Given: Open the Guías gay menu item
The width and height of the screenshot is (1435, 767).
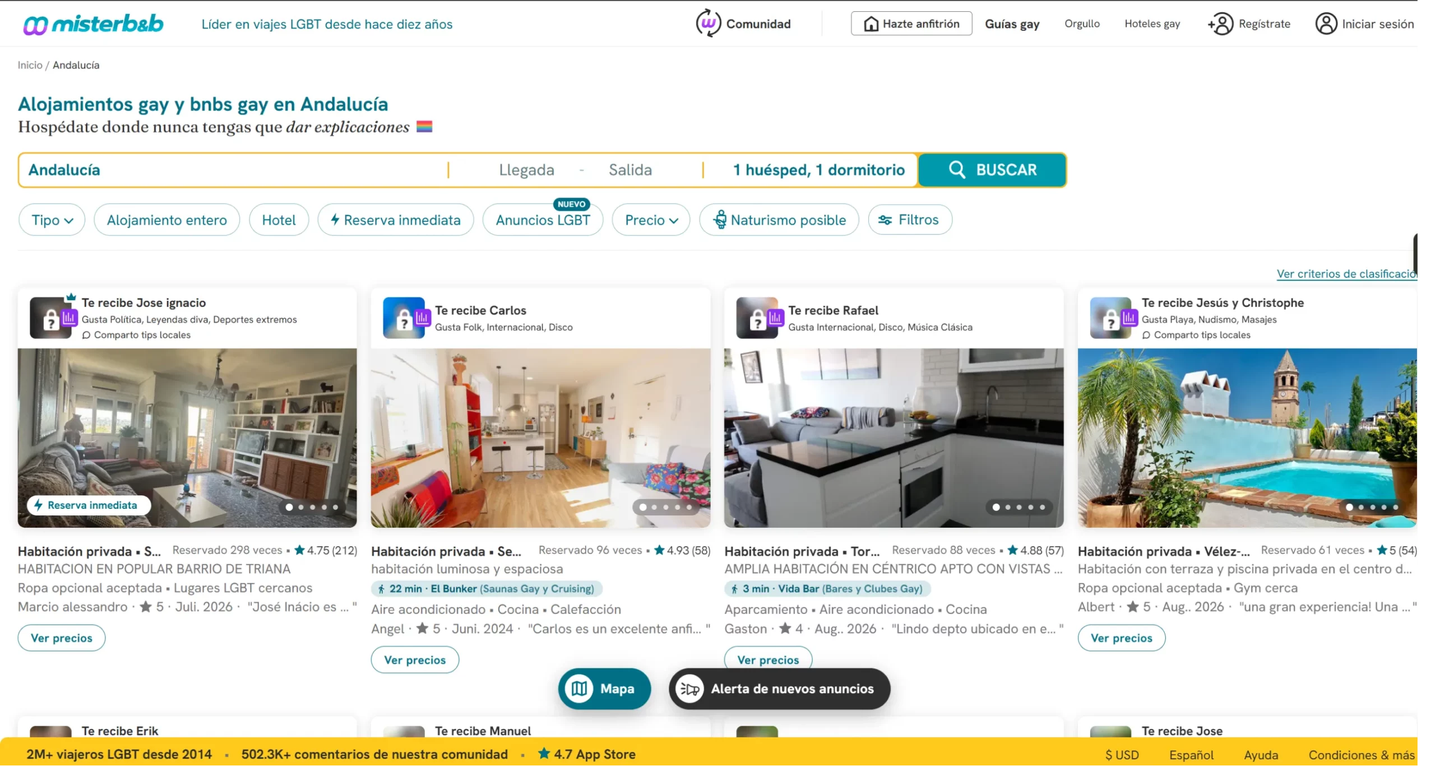Looking at the screenshot, I should [1012, 24].
